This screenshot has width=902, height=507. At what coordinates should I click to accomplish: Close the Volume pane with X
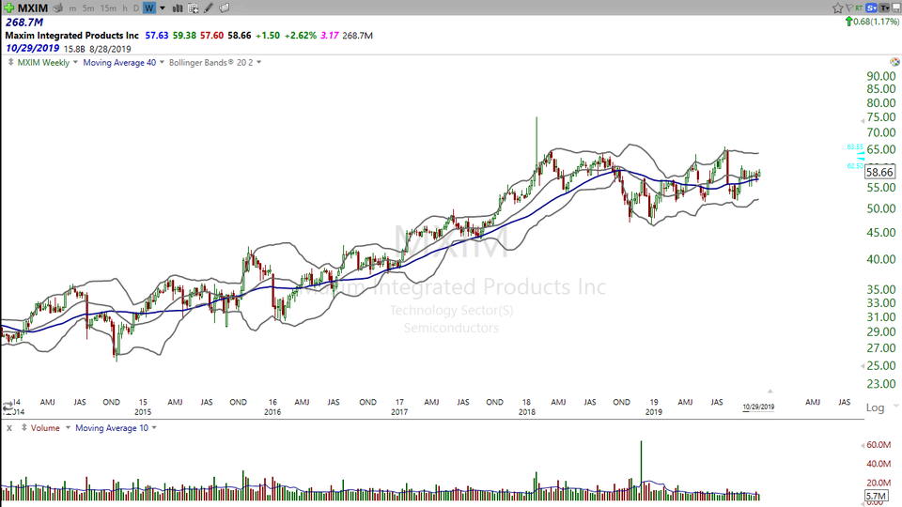[8, 428]
